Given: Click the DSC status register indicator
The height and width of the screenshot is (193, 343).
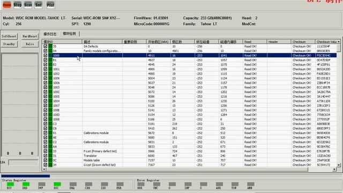Looking at the screenshot, I should (x=57, y=184).
